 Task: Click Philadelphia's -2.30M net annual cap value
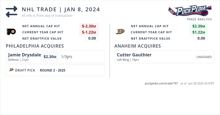coord(89,26)
